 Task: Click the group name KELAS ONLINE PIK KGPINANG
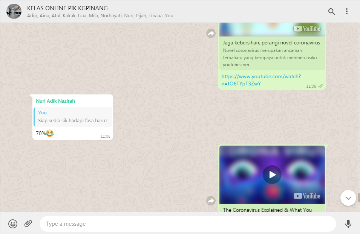point(67,8)
